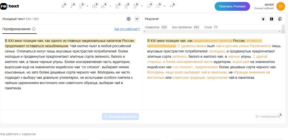Center-align the text

point(126,6)
